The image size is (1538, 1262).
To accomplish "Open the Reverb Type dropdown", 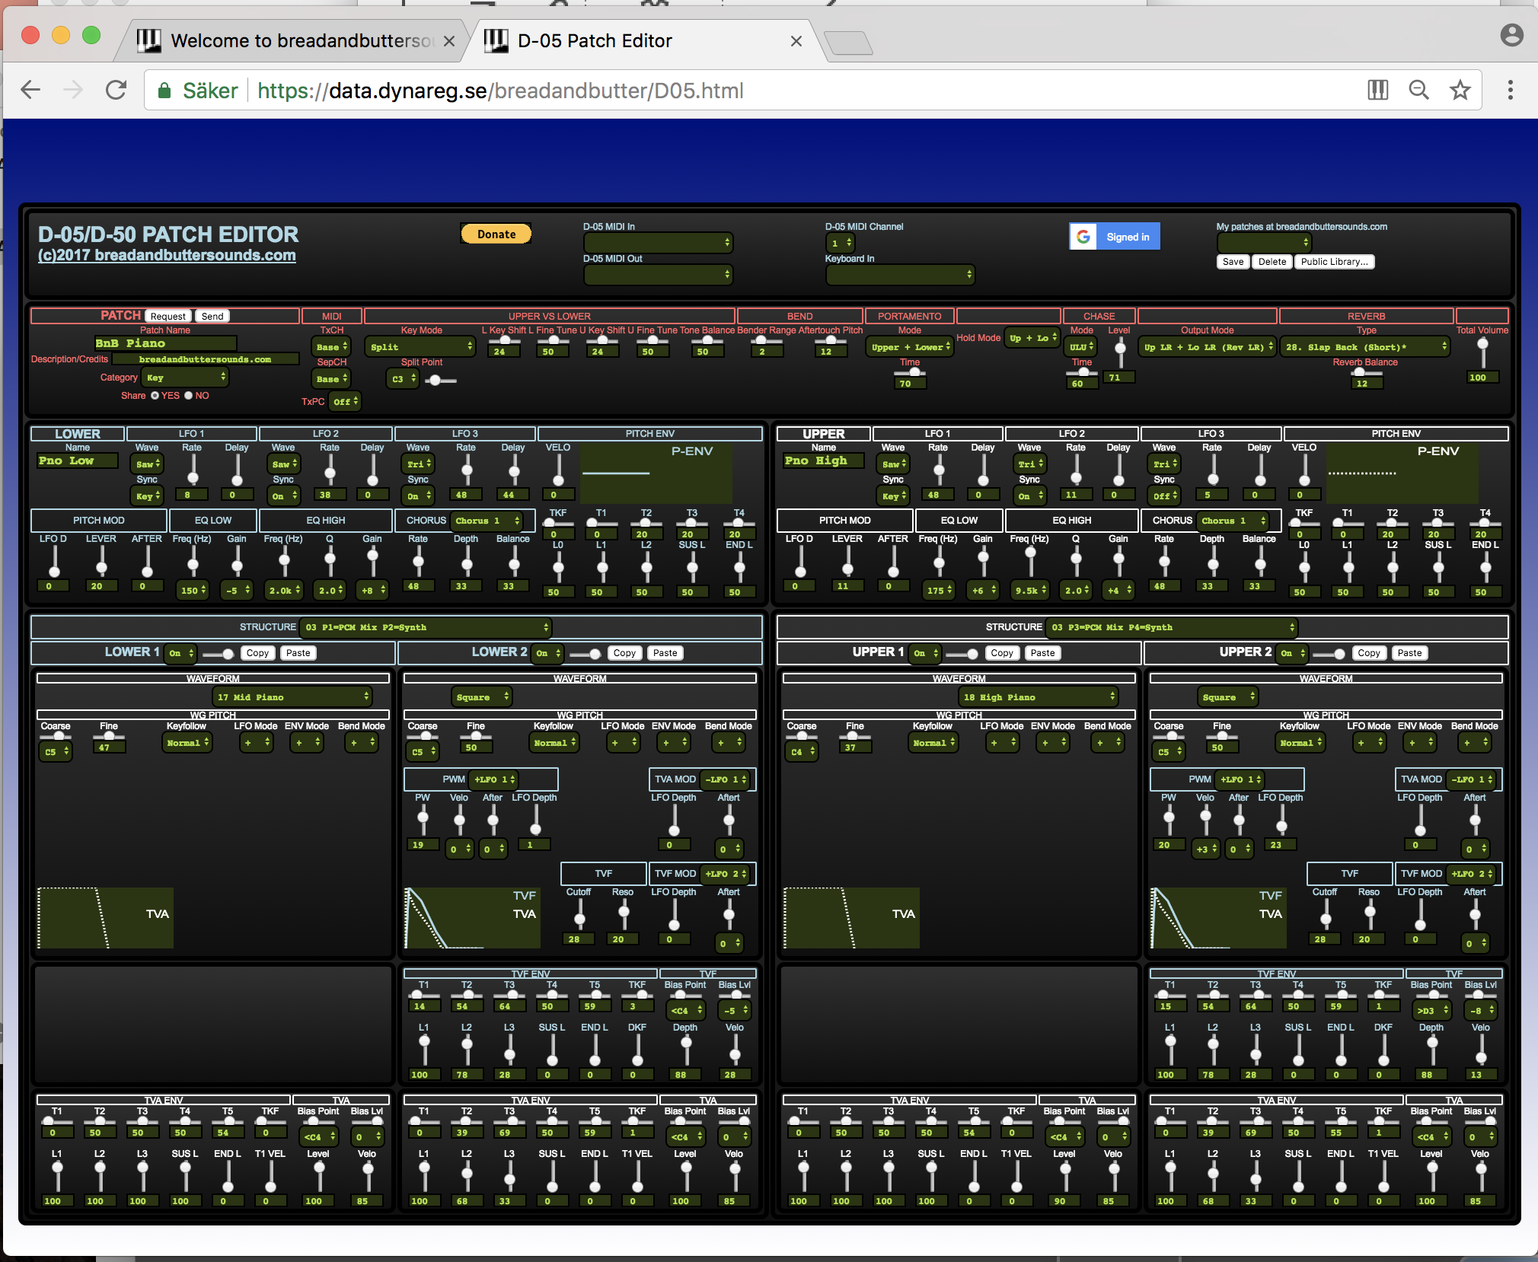I will (1365, 347).
